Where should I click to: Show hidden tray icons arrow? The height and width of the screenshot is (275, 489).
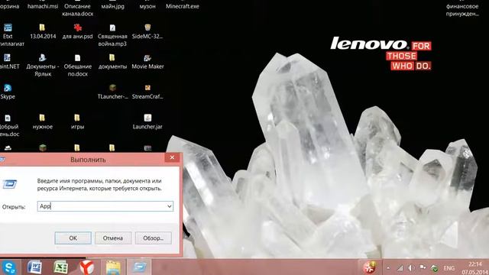[388, 268]
